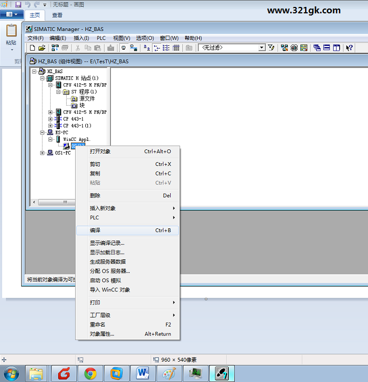Screen dimensions: 368x382
Task: Switch to large icons view
Action: pos(147,48)
